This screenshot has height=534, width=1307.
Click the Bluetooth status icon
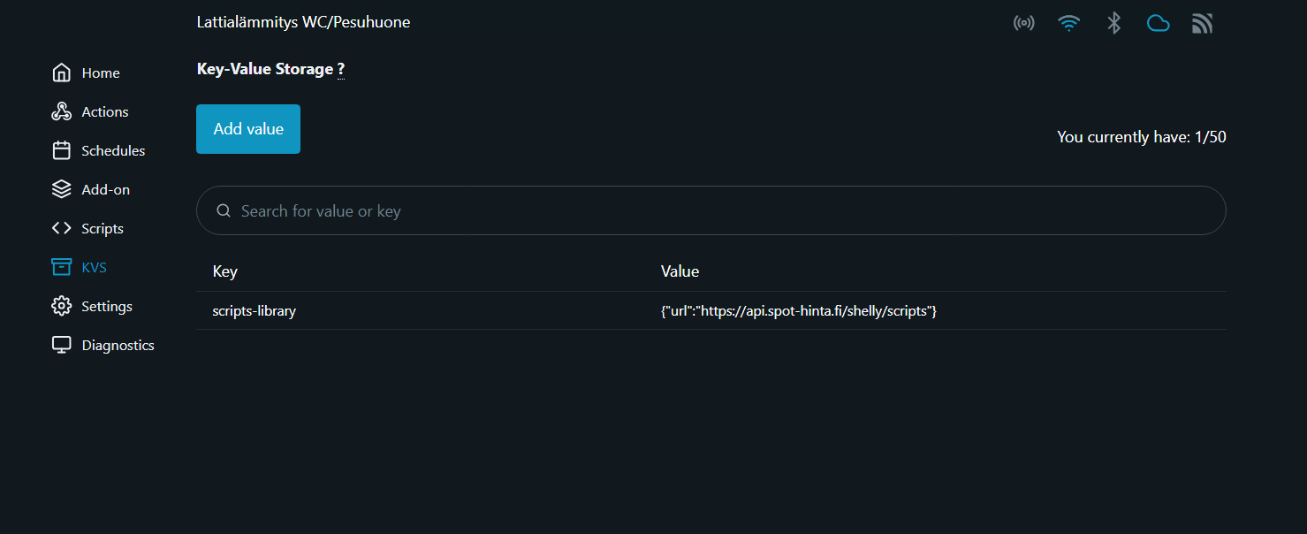(x=1113, y=23)
